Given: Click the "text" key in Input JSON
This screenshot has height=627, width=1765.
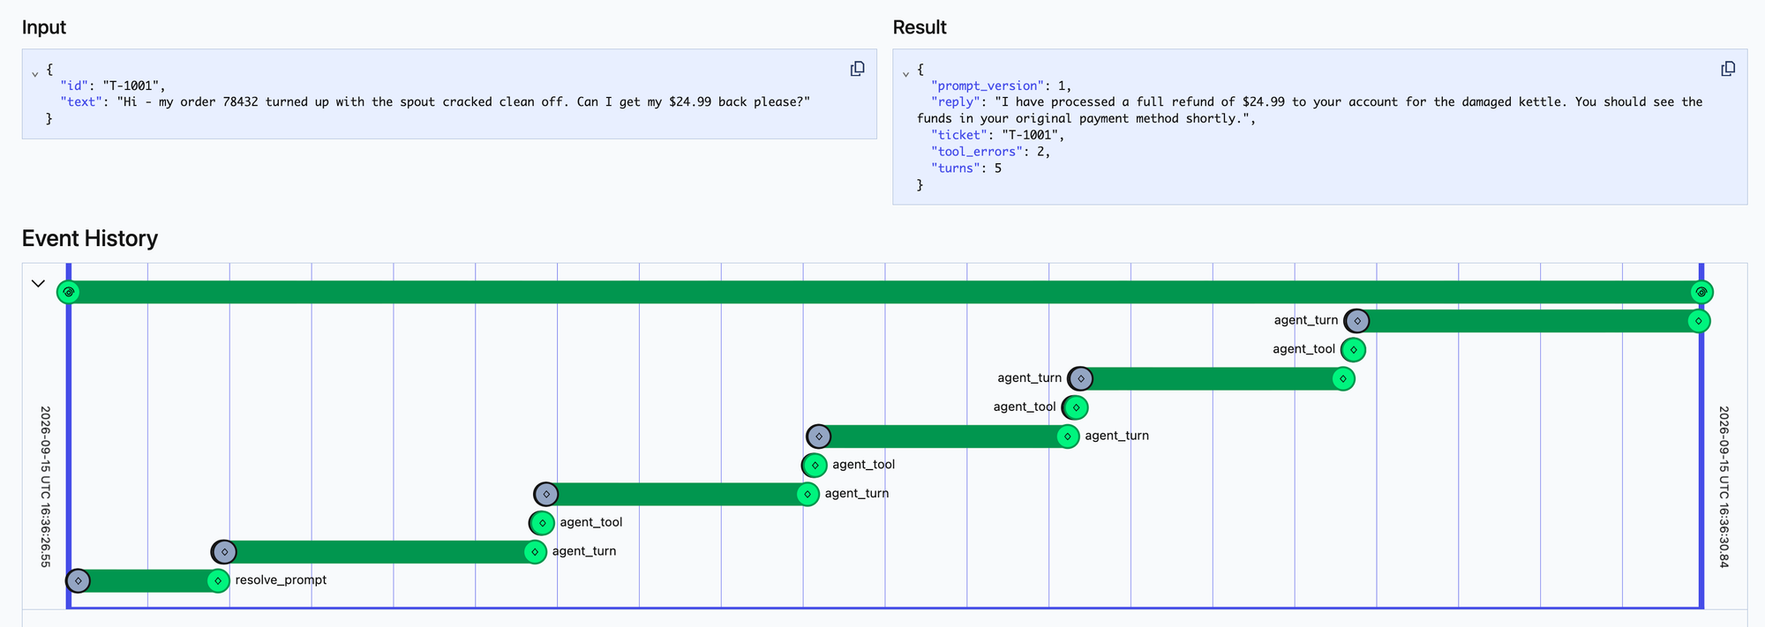Looking at the screenshot, I should [81, 102].
